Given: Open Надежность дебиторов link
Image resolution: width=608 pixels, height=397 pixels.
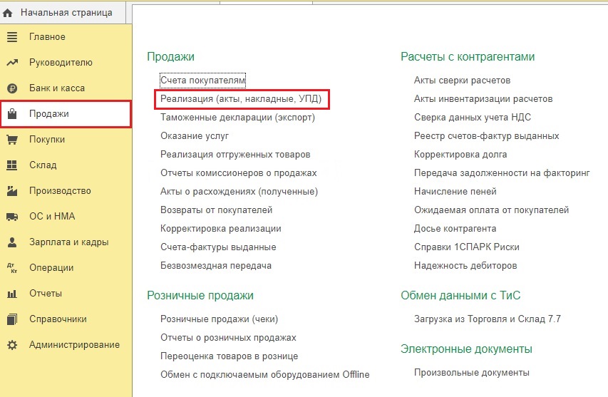Looking at the screenshot, I should coord(465,266).
